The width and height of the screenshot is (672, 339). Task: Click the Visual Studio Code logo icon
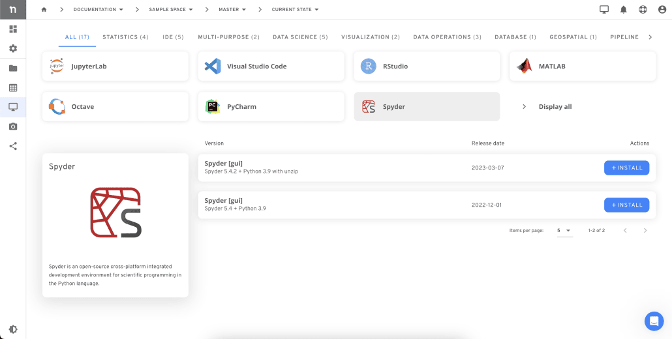[x=213, y=66]
